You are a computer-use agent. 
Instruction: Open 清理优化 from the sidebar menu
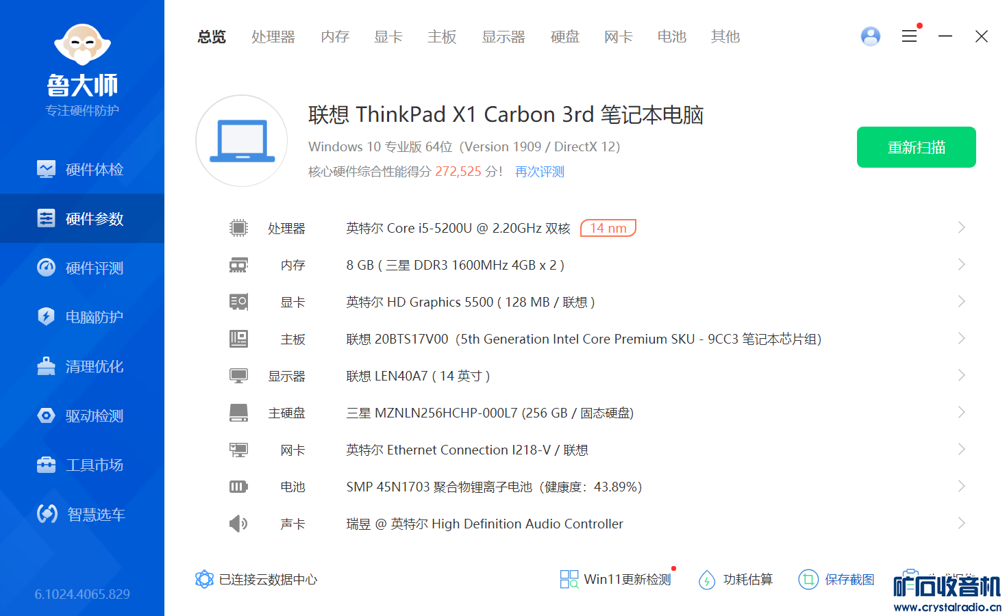click(x=82, y=366)
